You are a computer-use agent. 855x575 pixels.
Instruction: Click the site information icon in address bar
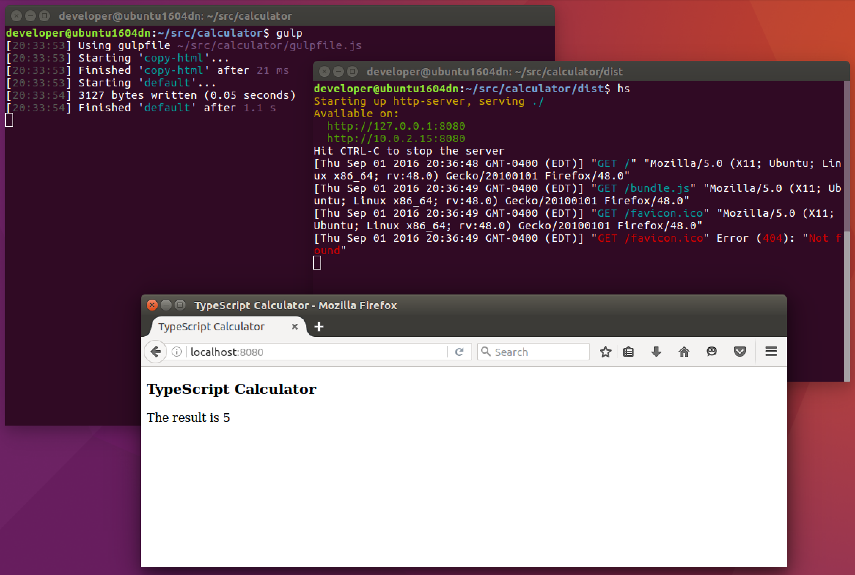(177, 352)
